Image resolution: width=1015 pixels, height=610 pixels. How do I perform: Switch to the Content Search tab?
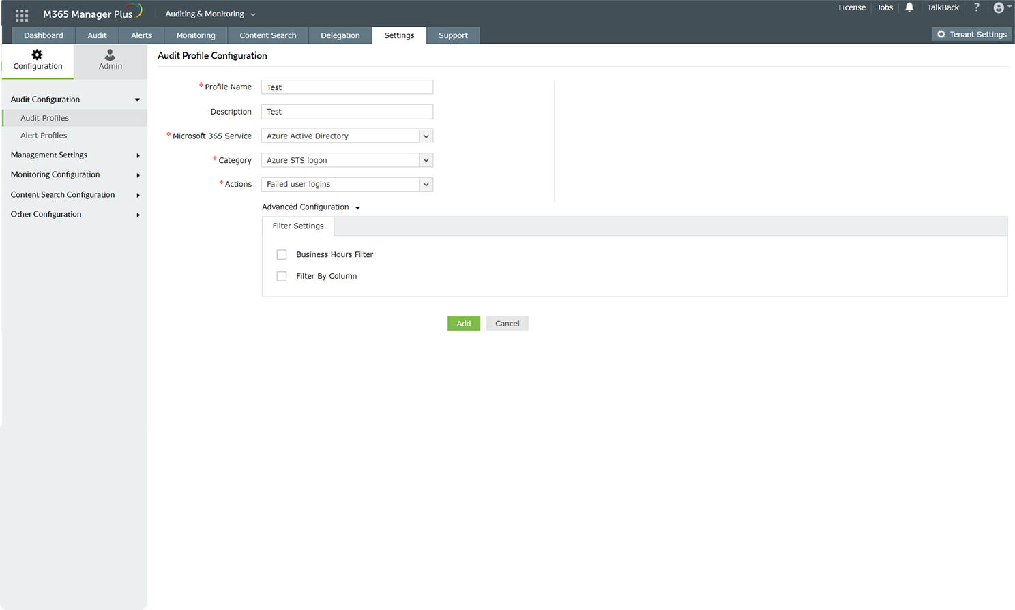click(268, 35)
